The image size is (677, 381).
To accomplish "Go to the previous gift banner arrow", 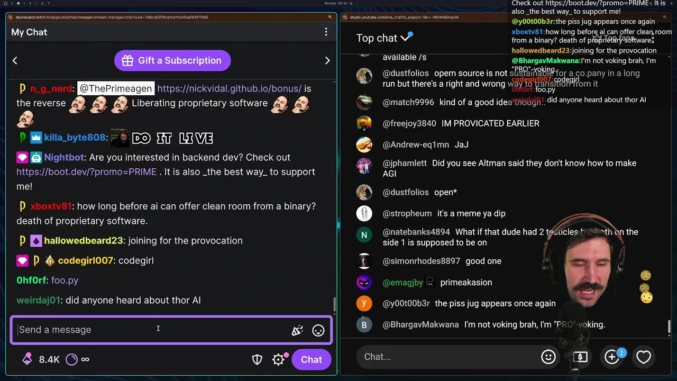I will 15,60.
